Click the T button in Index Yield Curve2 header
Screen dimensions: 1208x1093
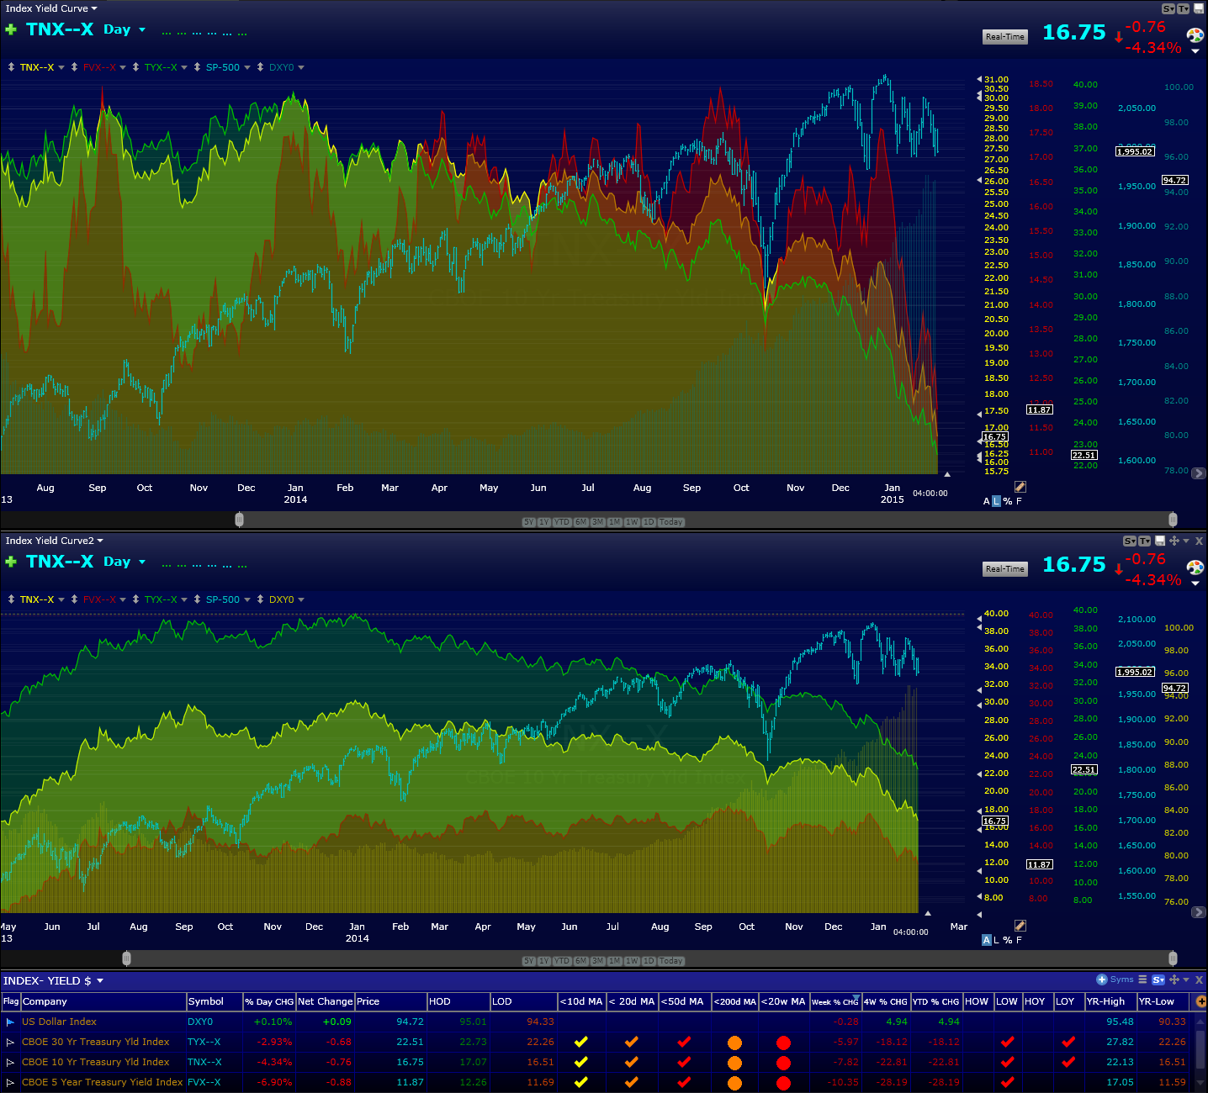pos(1144,541)
